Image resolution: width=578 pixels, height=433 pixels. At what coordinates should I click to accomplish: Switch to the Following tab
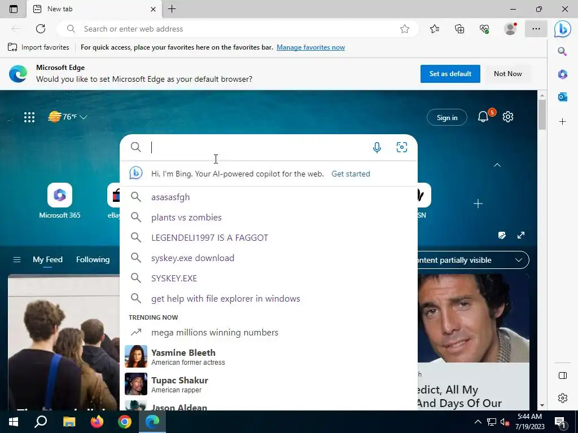point(93,259)
